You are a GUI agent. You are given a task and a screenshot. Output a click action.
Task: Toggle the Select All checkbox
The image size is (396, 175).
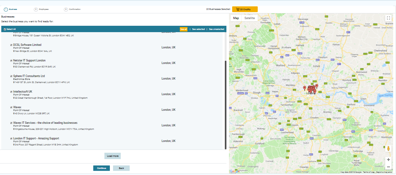coord(5,29)
